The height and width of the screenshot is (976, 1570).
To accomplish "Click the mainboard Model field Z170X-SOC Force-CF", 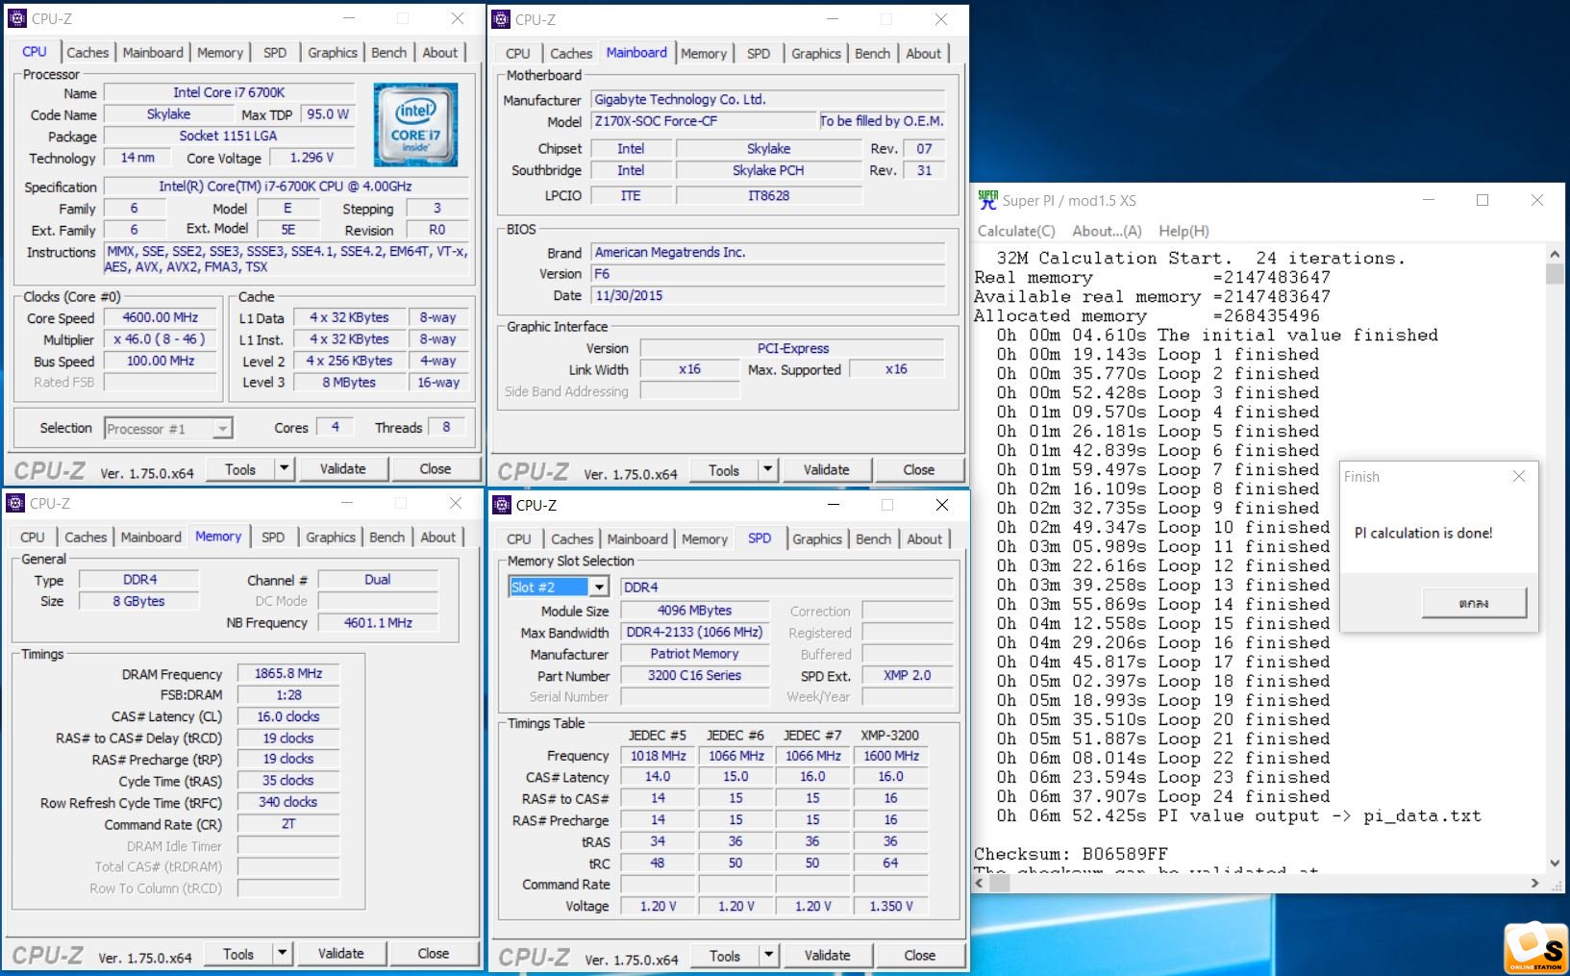I will [703, 121].
